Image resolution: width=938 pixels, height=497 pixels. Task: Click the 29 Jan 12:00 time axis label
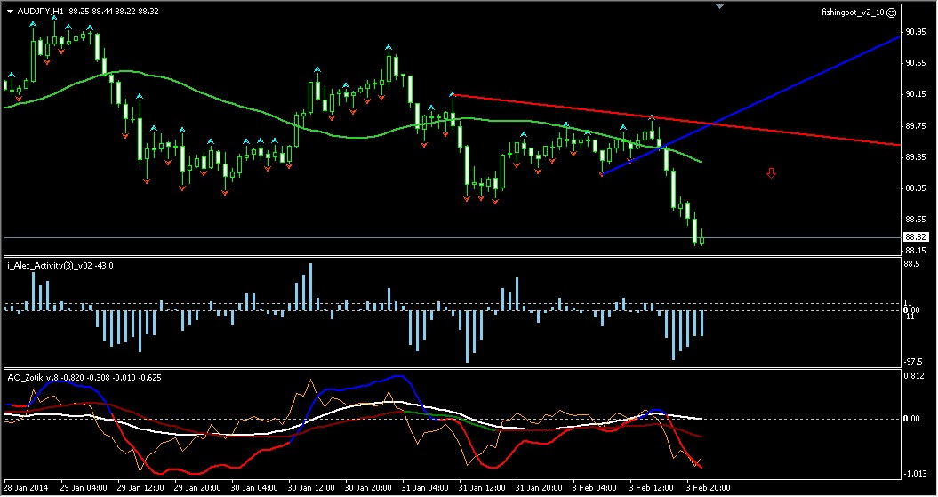point(140,487)
